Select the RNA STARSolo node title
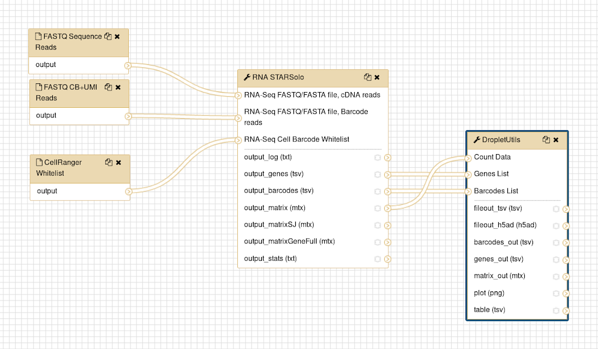 (278, 77)
